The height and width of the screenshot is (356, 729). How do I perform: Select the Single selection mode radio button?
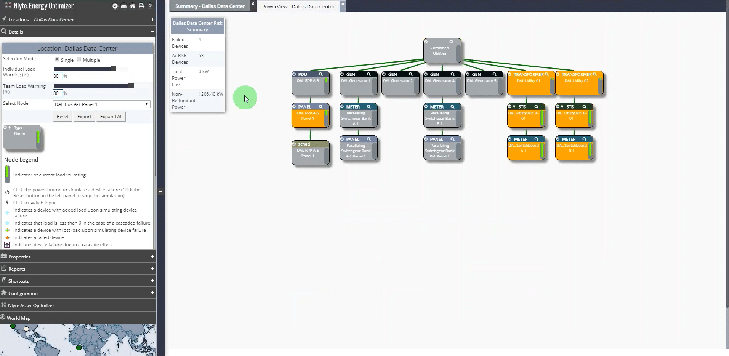58,60
